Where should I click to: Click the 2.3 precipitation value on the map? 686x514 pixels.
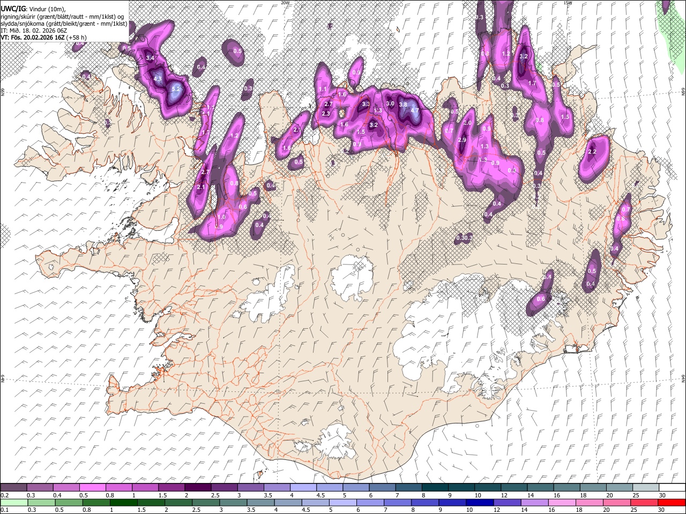click(x=326, y=114)
